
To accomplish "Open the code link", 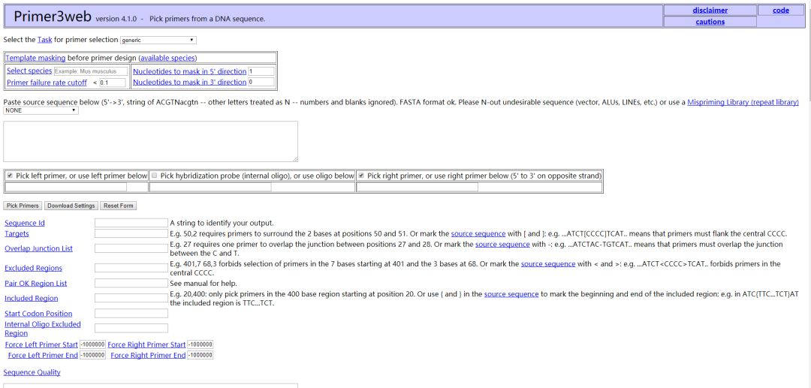I will point(780,11).
